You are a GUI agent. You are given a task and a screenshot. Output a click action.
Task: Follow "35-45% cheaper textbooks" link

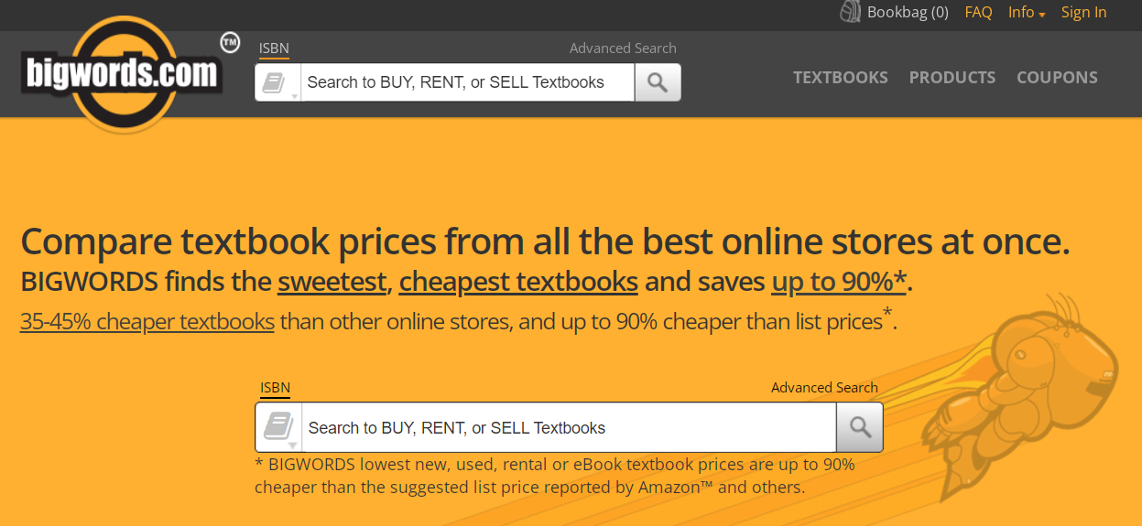tap(147, 322)
